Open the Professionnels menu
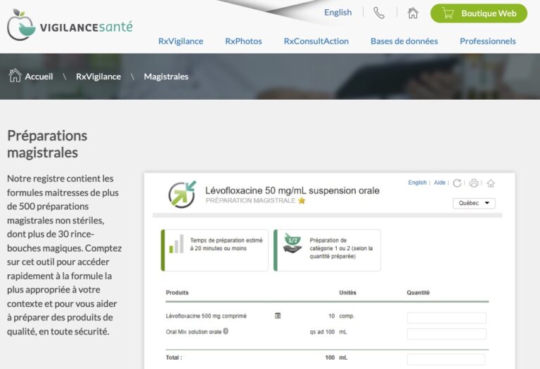The image size is (540, 369). [488, 41]
